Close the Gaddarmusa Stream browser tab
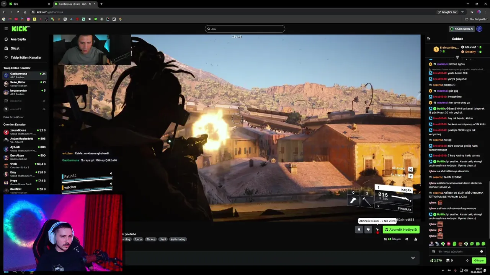Screen dimensions: 490x275 [95, 4]
